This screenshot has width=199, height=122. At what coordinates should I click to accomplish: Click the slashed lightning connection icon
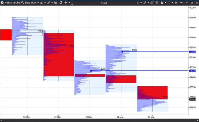(x=176, y=3)
